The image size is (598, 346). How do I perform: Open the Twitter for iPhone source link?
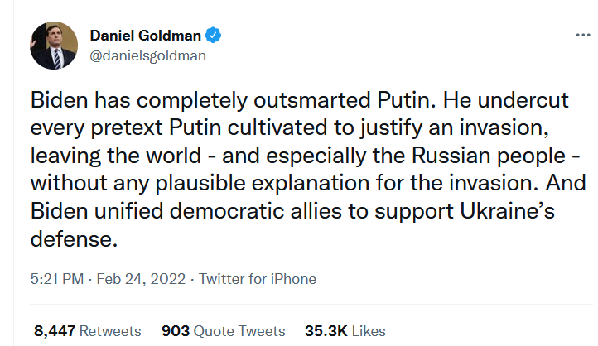tap(258, 279)
